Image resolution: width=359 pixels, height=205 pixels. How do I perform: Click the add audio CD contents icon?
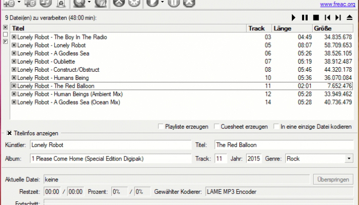(x=30, y=3)
